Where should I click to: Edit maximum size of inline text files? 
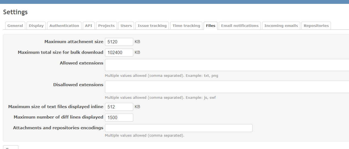[119, 107]
